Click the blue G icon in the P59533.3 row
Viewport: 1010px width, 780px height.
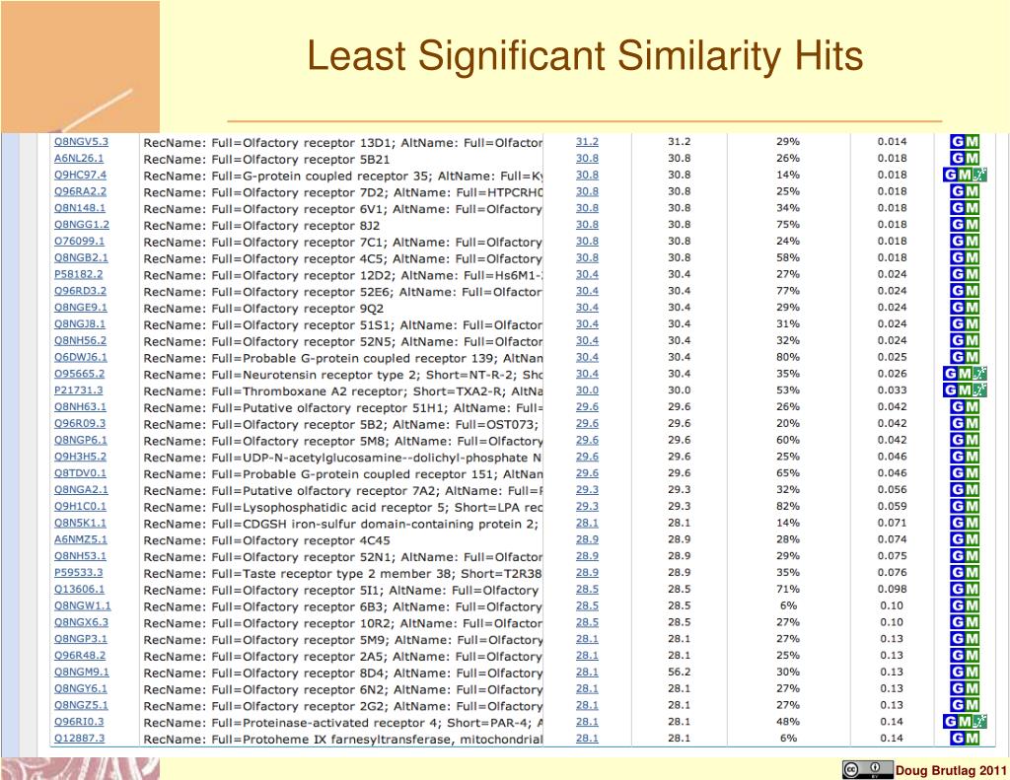pyautogui.click(x=957, y=573)
